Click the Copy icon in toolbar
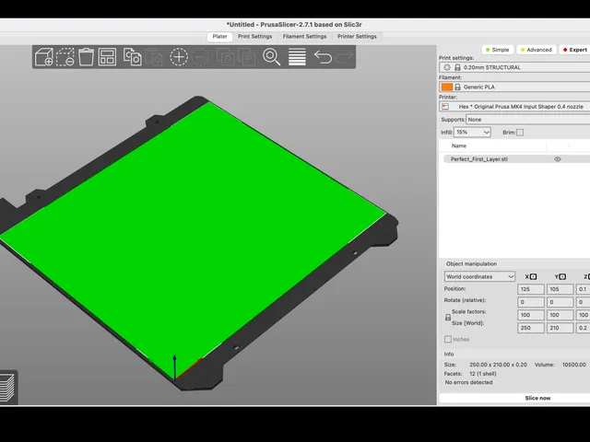 click(133, 57)
